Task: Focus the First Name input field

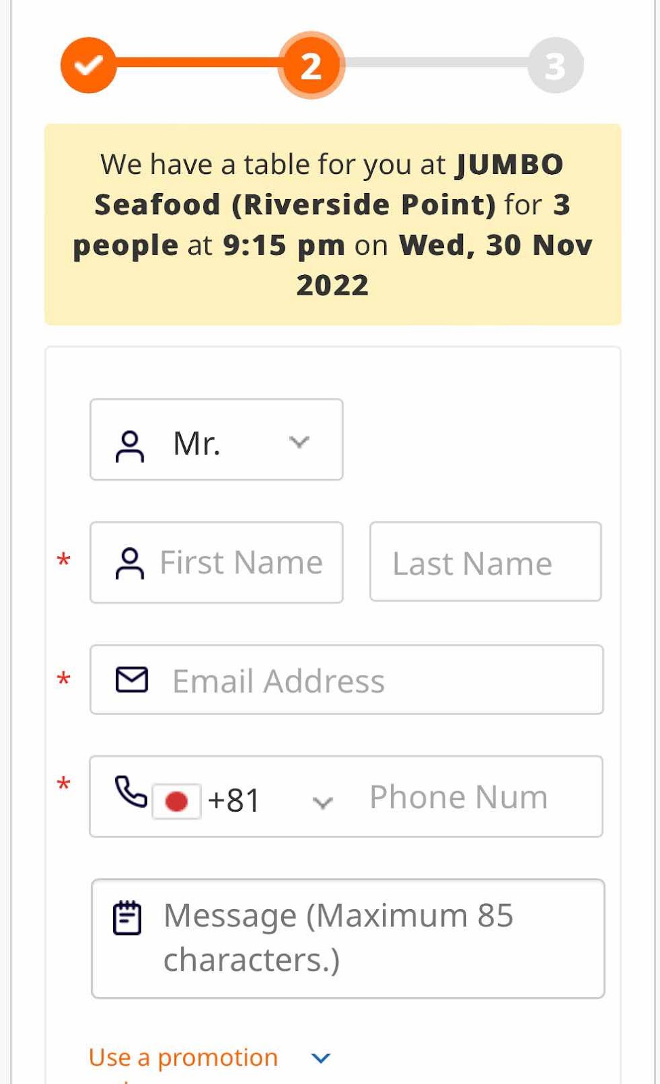Action: tap(217, 562)
